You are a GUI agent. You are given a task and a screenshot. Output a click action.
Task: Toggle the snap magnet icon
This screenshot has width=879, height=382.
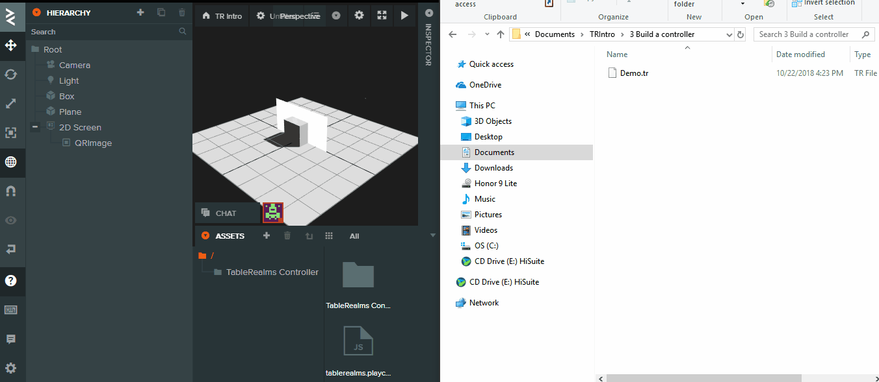click(11, 191)
